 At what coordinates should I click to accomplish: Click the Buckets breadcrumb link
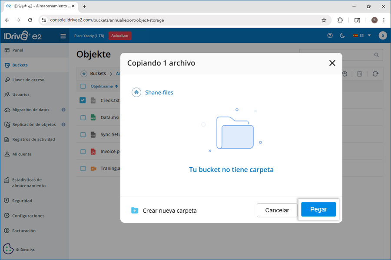click(x=98, y=74)
